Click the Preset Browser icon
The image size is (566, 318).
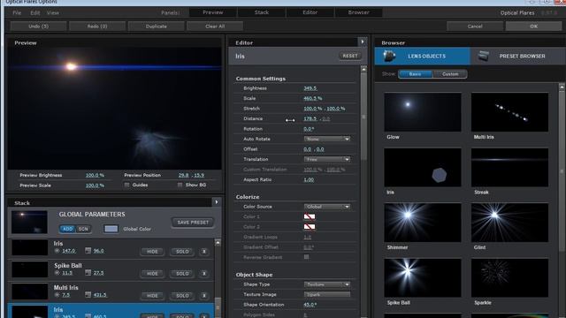click(484, 56)
